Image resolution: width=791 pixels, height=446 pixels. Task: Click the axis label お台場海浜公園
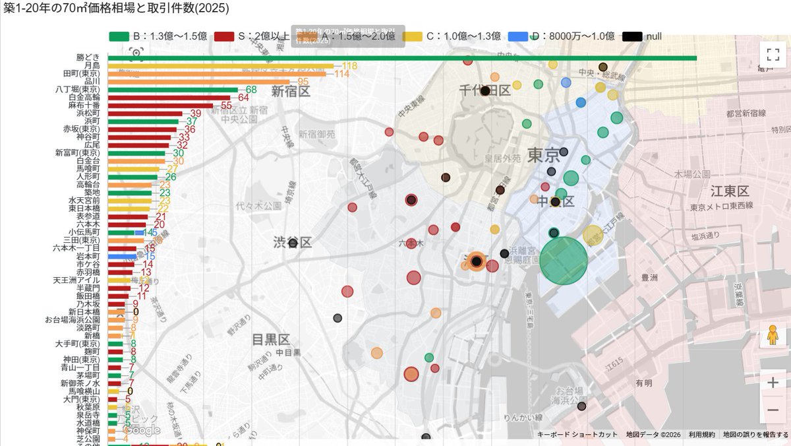(x=73, y=319)
